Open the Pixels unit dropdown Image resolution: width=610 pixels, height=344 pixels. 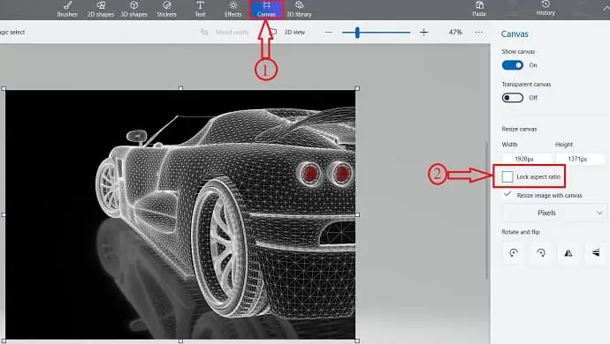[x=554, y=213]
